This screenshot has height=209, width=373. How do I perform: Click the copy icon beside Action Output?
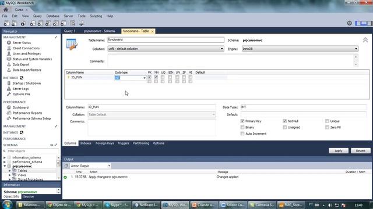point(66,166)
